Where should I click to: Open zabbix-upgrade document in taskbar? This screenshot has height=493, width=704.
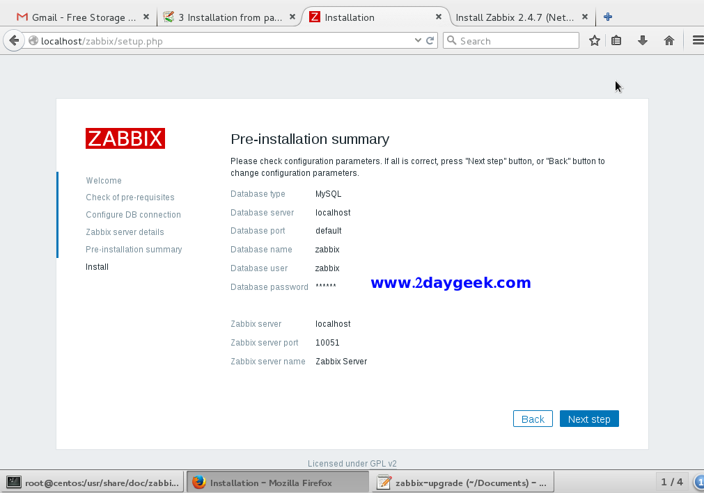point(463,483)
